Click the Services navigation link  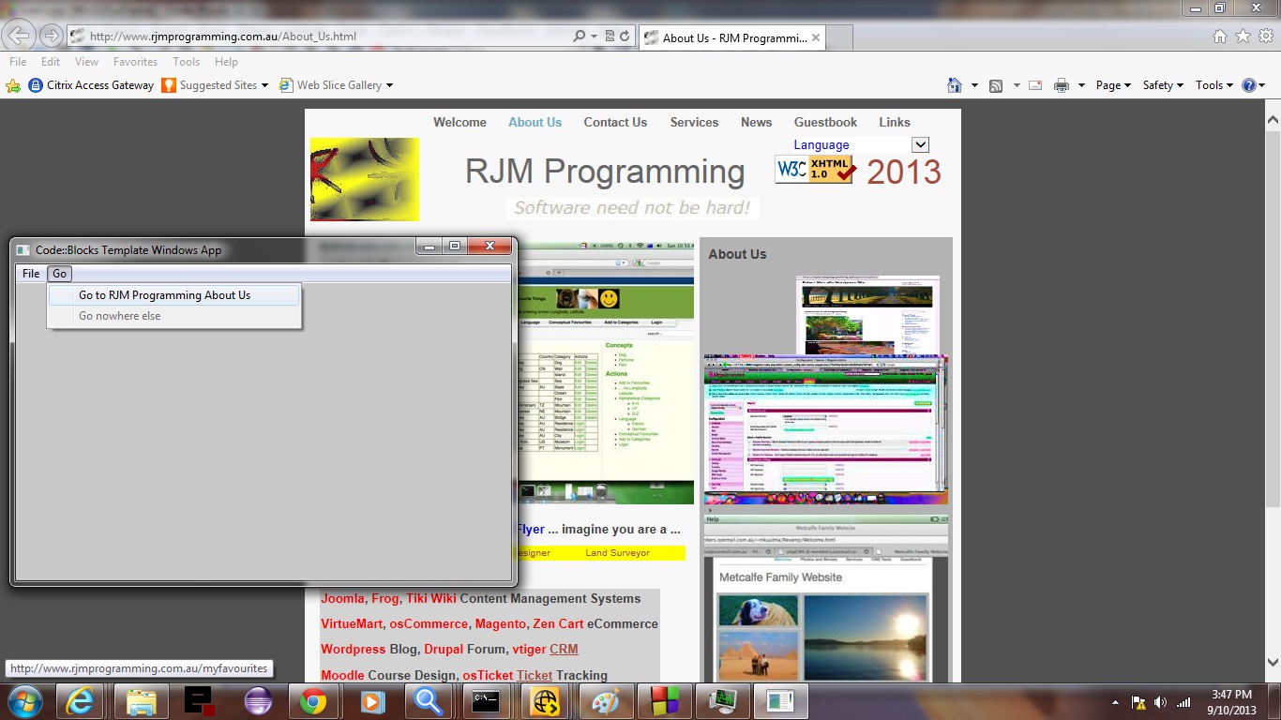(694, 123)
